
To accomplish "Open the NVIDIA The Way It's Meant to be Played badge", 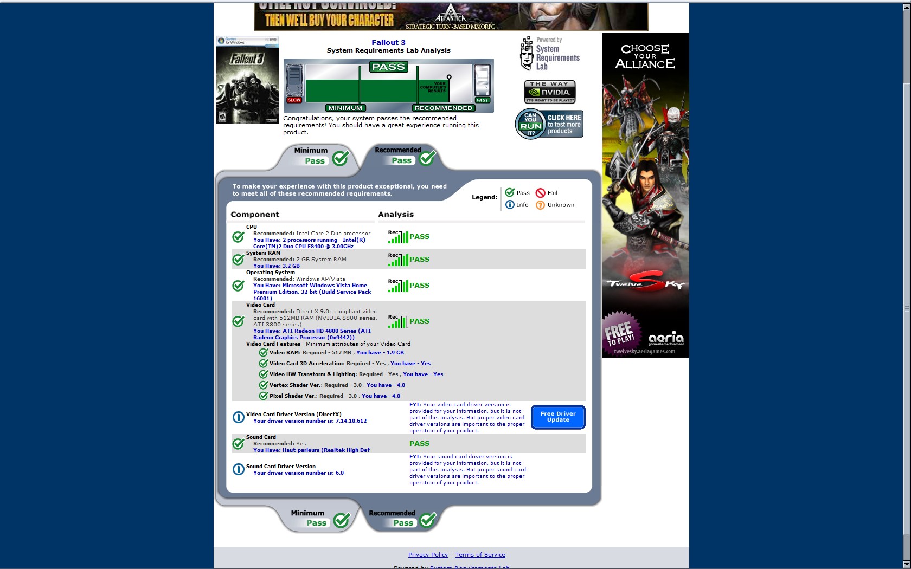I will coord(550,92).
